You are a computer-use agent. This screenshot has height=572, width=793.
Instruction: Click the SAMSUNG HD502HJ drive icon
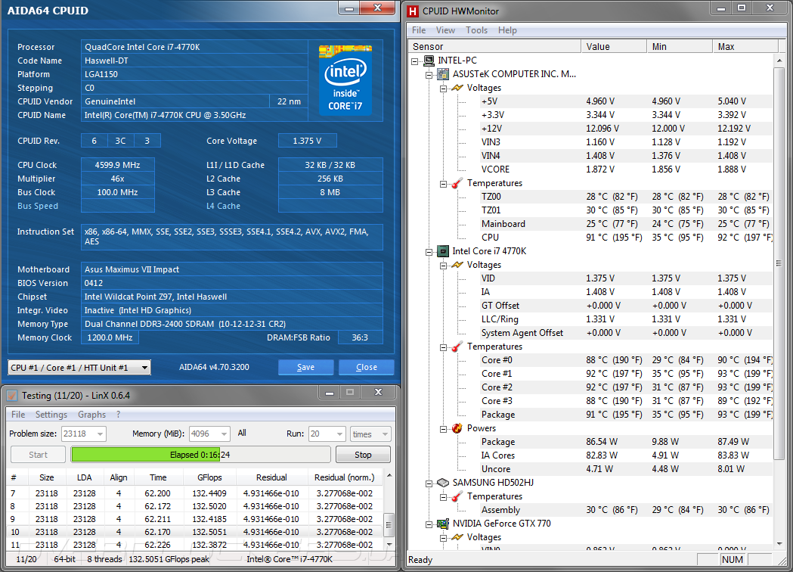click(443, 483)
